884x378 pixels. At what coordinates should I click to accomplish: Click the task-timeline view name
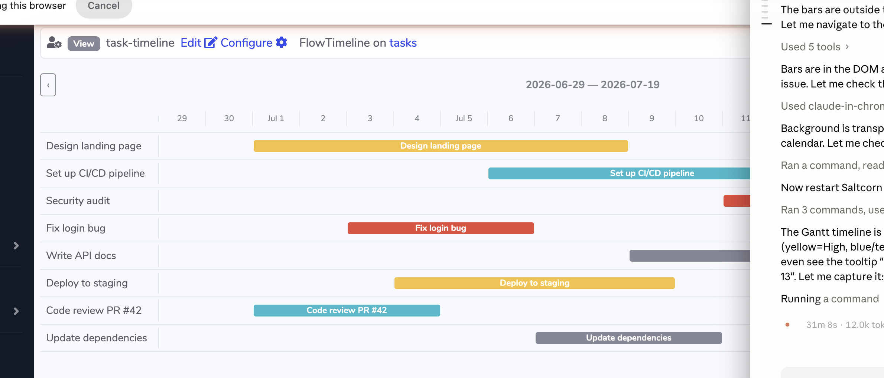click(x=140, y=43)
